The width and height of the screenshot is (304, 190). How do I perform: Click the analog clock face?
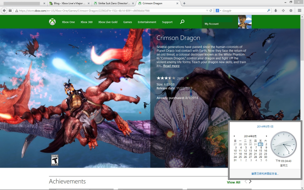pos(283,144)
